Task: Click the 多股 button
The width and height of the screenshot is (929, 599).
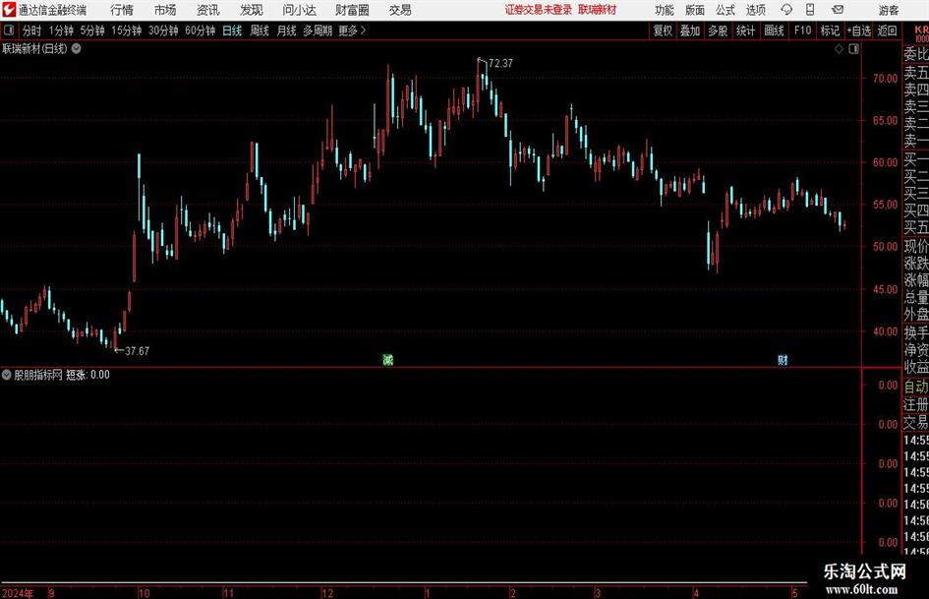Action: point(718,30)
